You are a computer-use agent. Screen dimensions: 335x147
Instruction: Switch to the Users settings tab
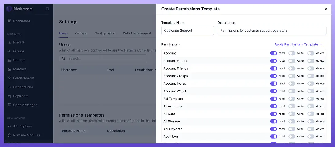(64, 33)
